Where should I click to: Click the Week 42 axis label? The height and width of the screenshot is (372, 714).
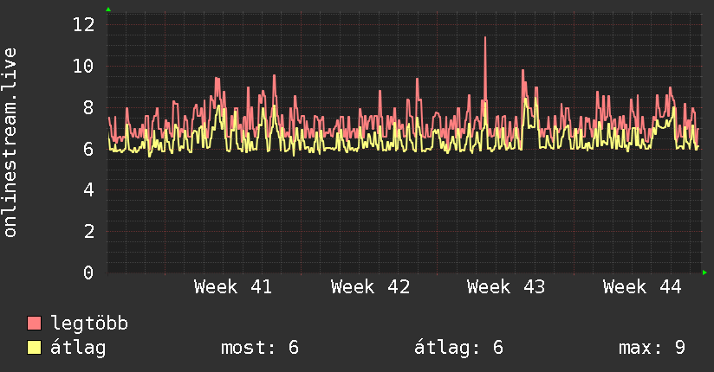(x=370, y=287)
